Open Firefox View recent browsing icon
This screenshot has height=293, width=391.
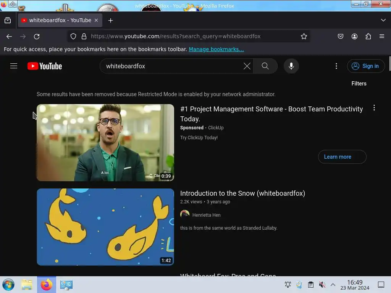pyautogui.click(x=8, y=21)
